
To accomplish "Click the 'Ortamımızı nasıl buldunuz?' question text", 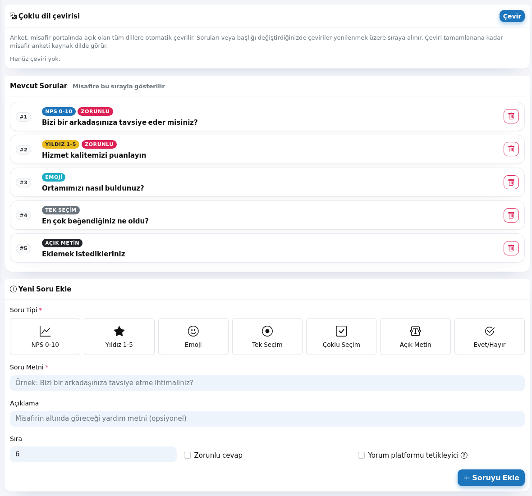I will (93, 188).
